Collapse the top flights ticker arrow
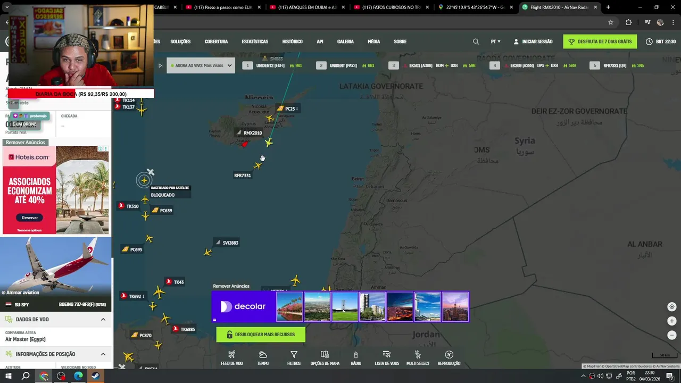 [x=161, y=65]
